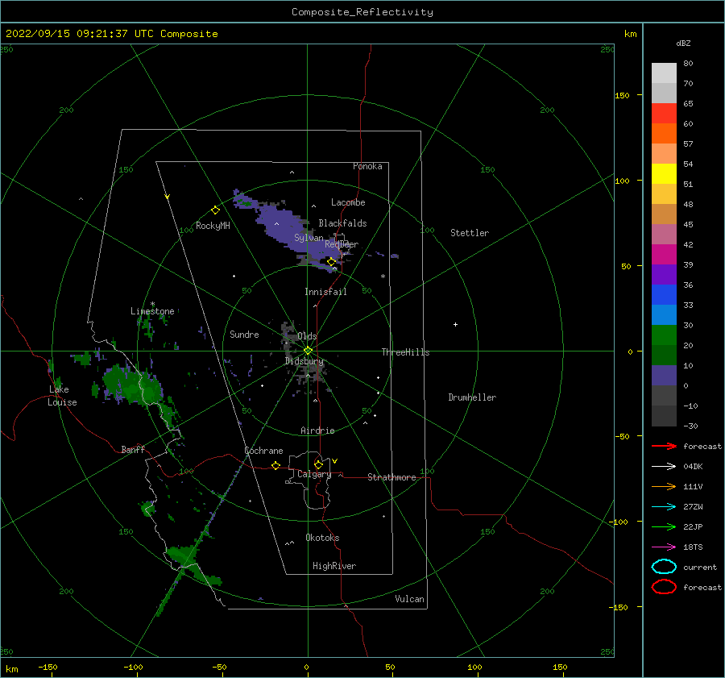Select the red 65 dBZ color swatch
This screenshot has height=678, width=725.
click(x=664, y=113)
